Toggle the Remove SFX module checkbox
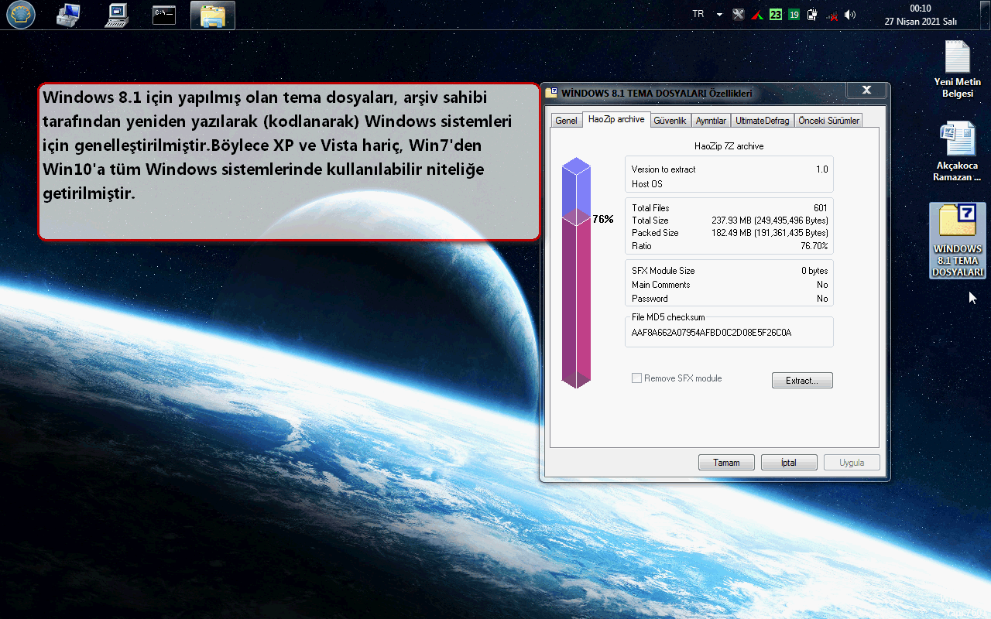The width and height of the screenshot is (991, 619). tap(636, 378)
